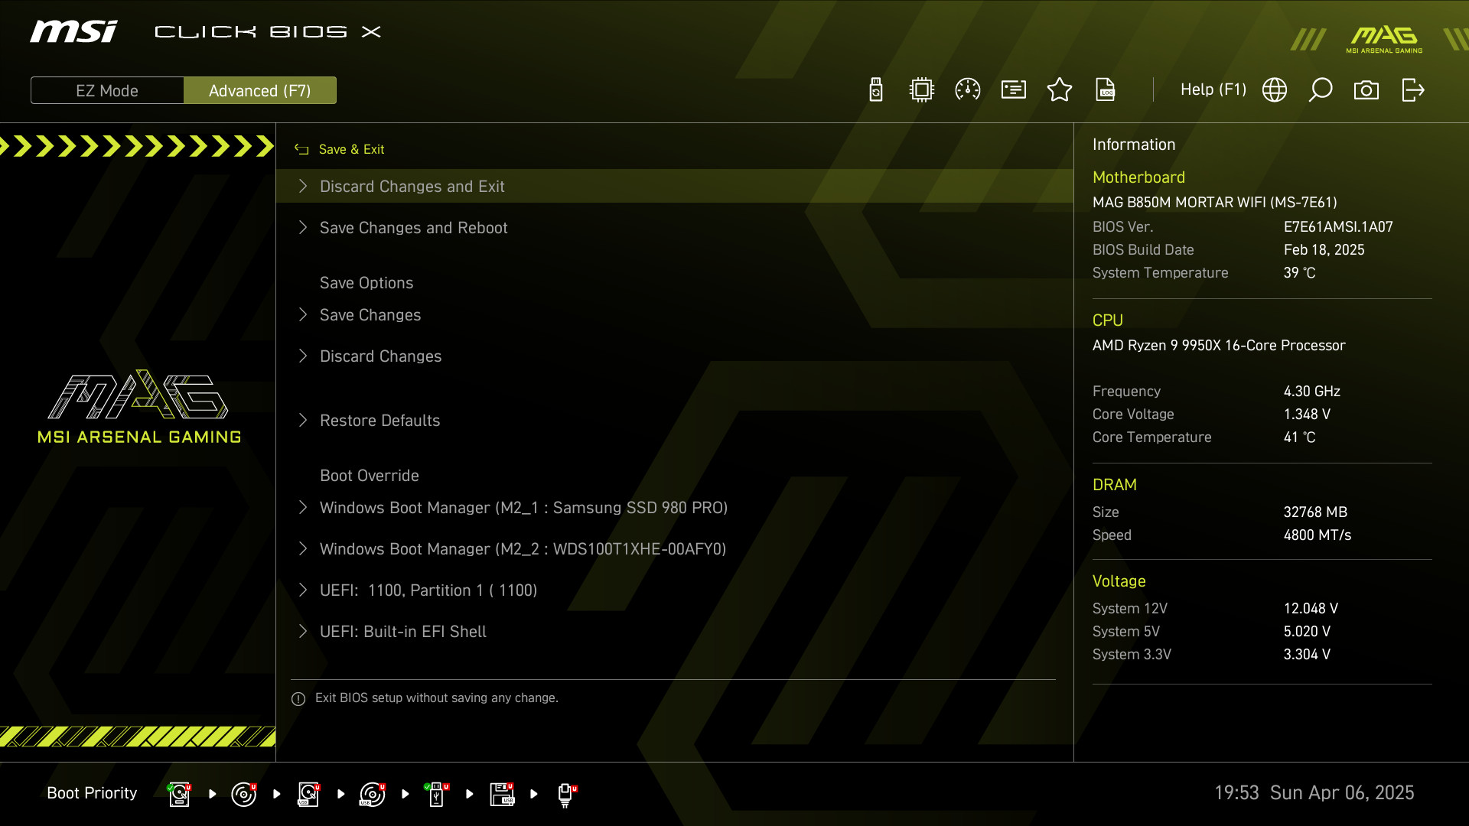Viewport: 1469px width, 826px height.
Task: Click the BIOS version E7E61AMSI.1A07
Action: click(x=1338, y=227)
